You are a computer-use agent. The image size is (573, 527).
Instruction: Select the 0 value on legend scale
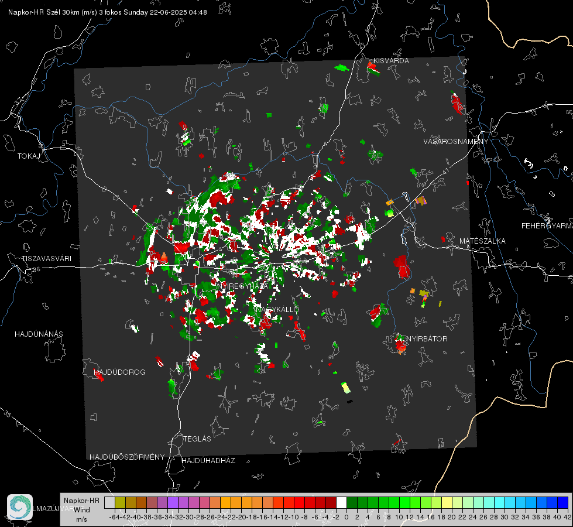pos(346,517)
